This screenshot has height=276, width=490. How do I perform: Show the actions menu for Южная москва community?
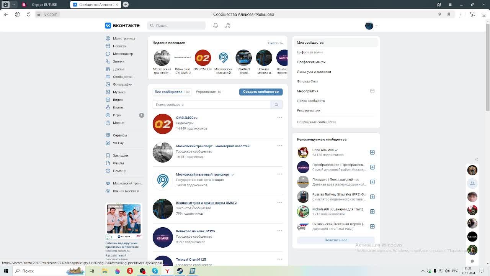point(279,202)
